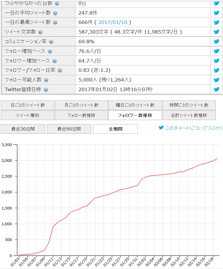Click Twitter bird icon in 一日の平均ツイート数 row

click(216, 13)
